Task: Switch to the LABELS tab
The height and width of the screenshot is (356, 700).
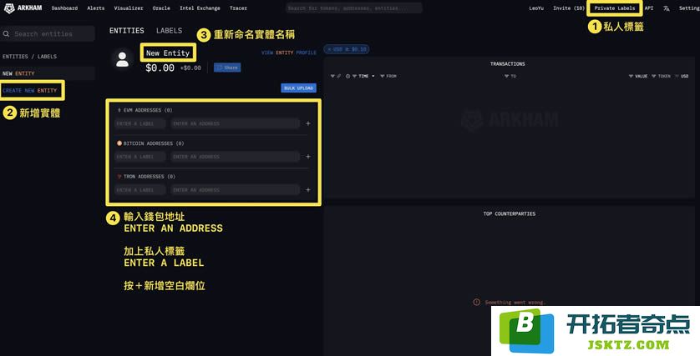Action: [x=170, y=30]
